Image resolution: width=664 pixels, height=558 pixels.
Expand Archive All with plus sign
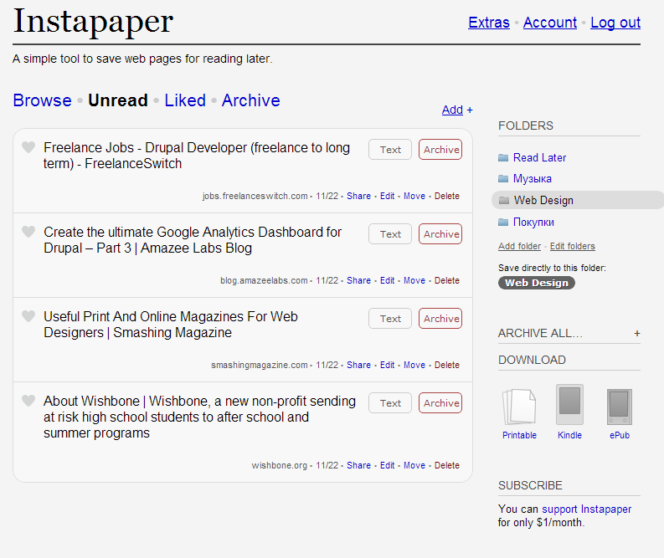(636, 333)
